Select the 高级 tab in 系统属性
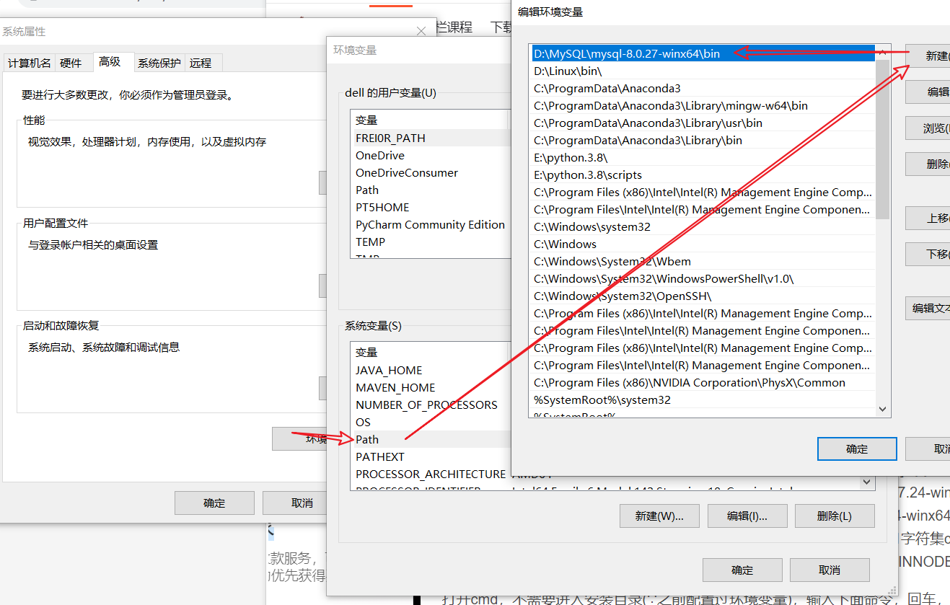Screen dimensions: 950x605 point(110,62)
